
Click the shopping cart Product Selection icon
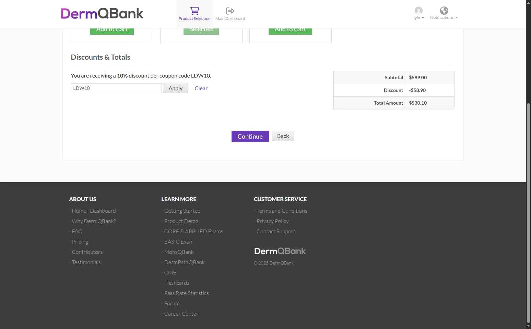pos(194,11)
